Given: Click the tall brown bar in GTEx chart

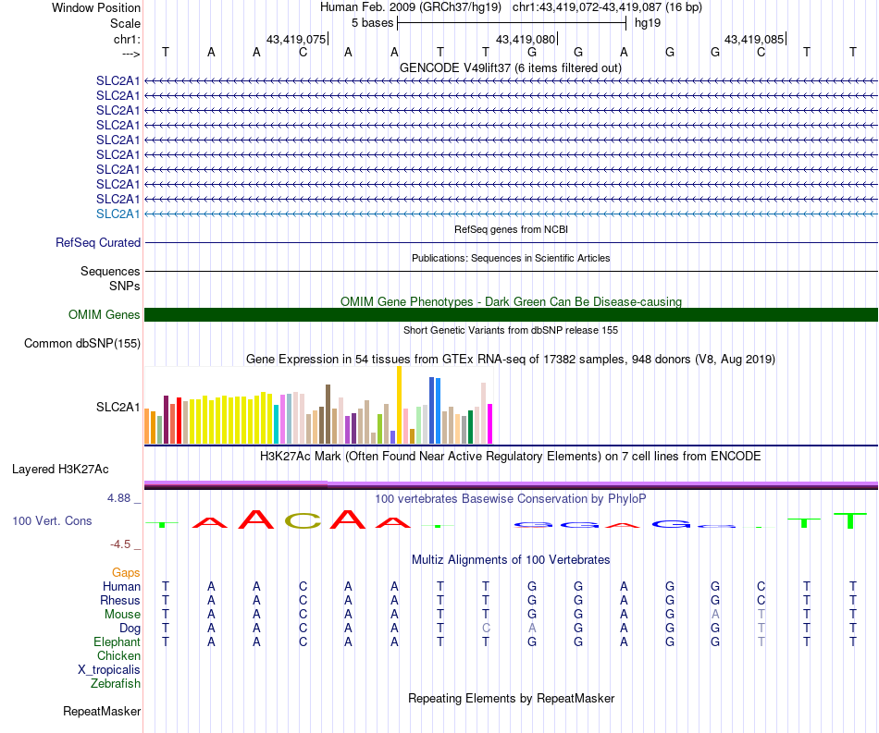Looking at the screenshot, I should point(328,414).
